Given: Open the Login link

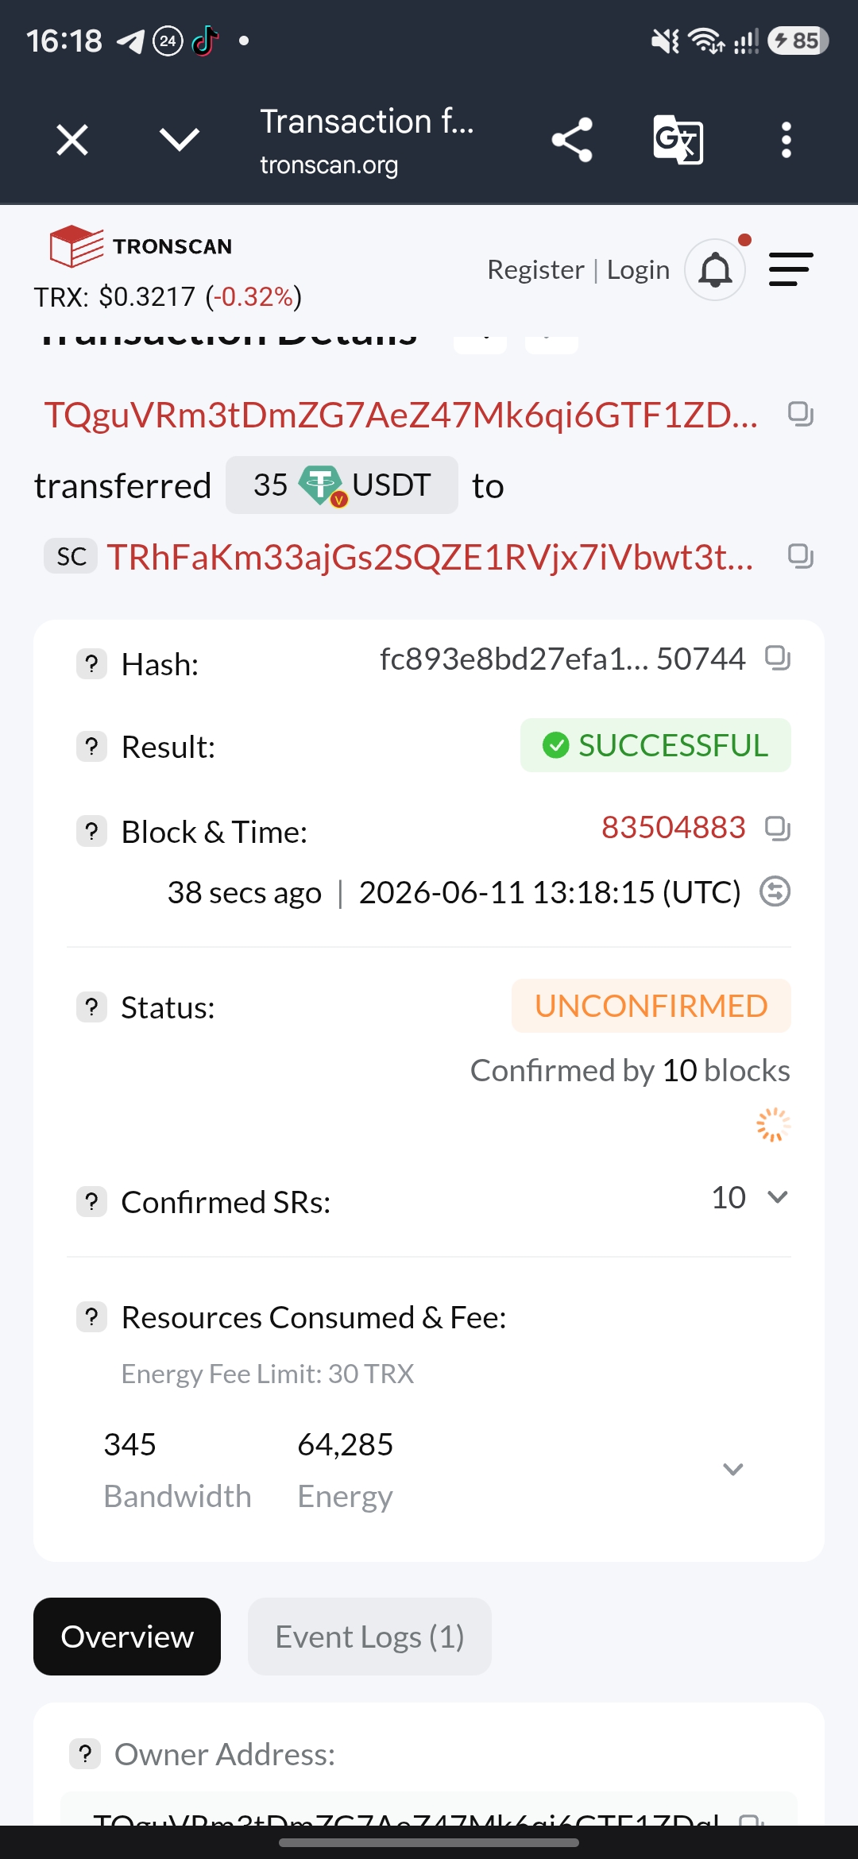Looking at the screenshot, I should pos(638,270).
